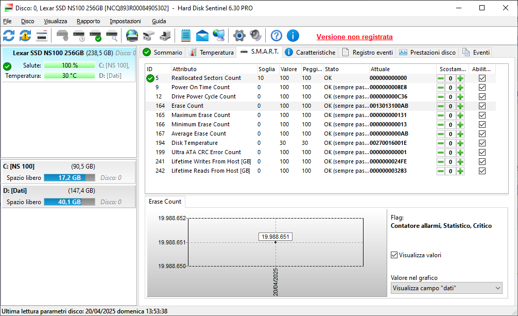
Task: Click the refresh icon with warning triangle
Action: [x=25, y=36]
